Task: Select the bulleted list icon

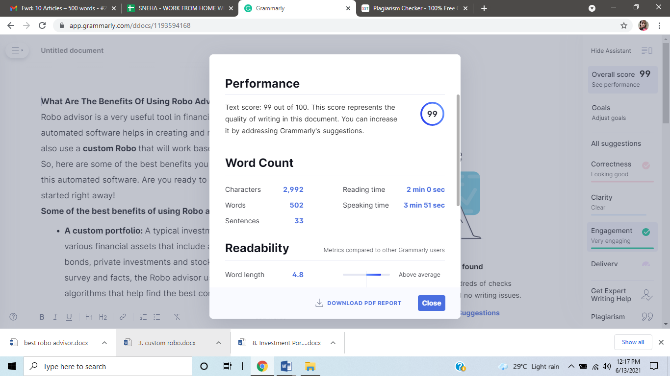Action: (157, 317)
